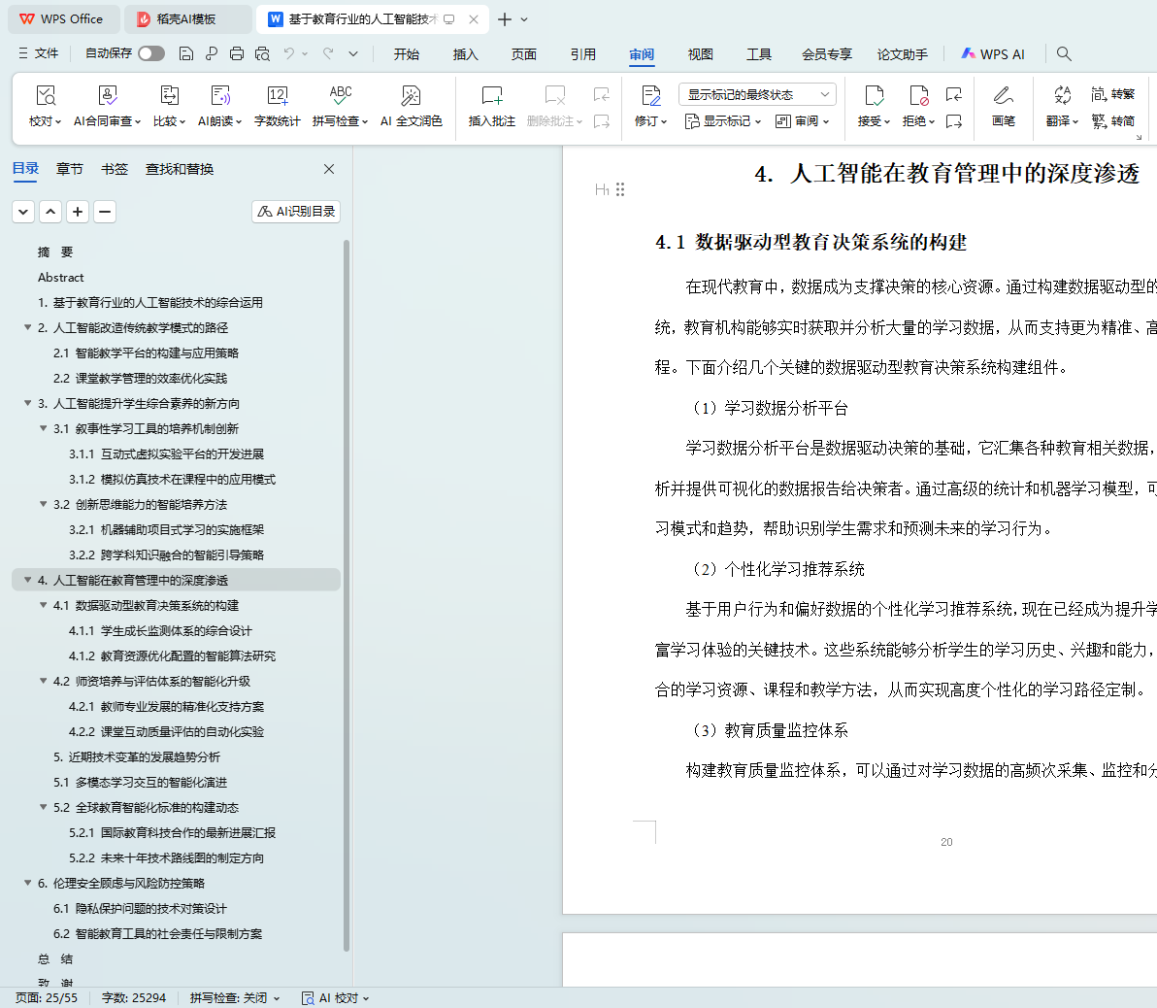Open the 书签 tab in navigation pane

115,169
